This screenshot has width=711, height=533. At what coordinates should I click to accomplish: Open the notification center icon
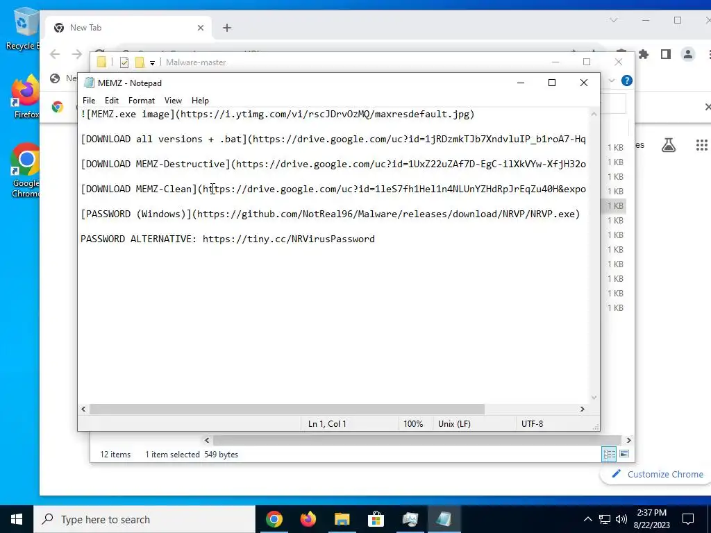click(x=688, y=519)
